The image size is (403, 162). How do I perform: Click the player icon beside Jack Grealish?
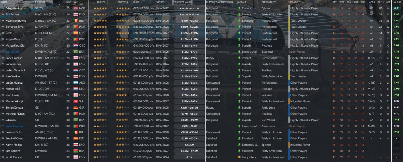click(3, 58)
